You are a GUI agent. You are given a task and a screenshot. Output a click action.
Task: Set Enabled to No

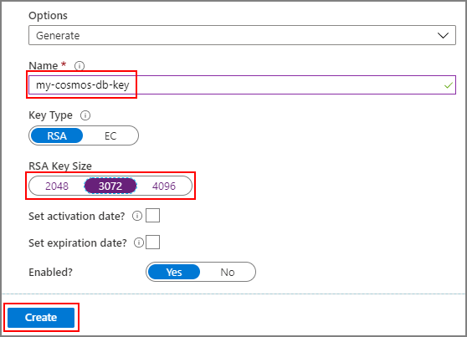[x=228, y=272]
